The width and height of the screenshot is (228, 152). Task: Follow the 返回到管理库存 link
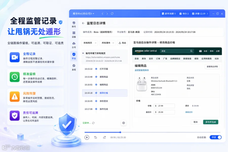(142, 70)
